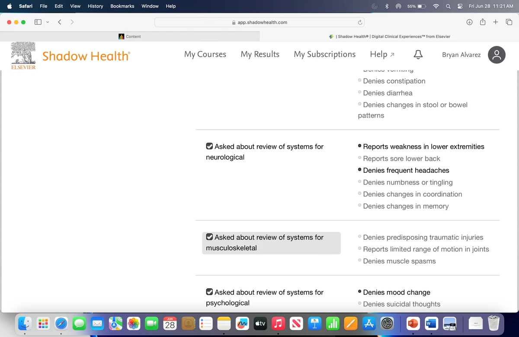The width and height of the screenshot is (519, 337).
Task: Reload the current page
Action: [359, 22]
